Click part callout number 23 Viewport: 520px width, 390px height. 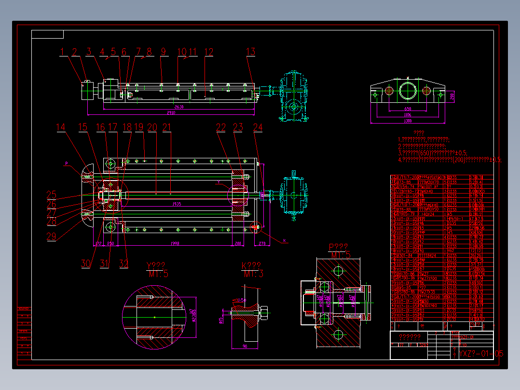tap(238, 127)
